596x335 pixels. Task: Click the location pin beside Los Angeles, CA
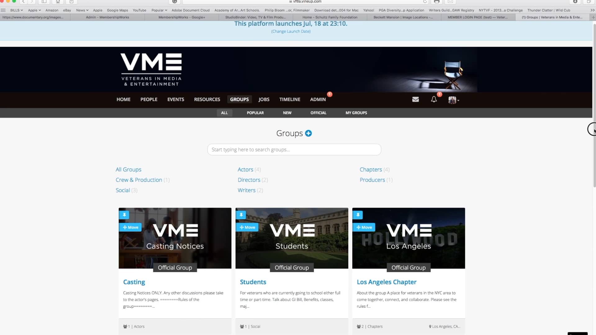click(430, 326)
